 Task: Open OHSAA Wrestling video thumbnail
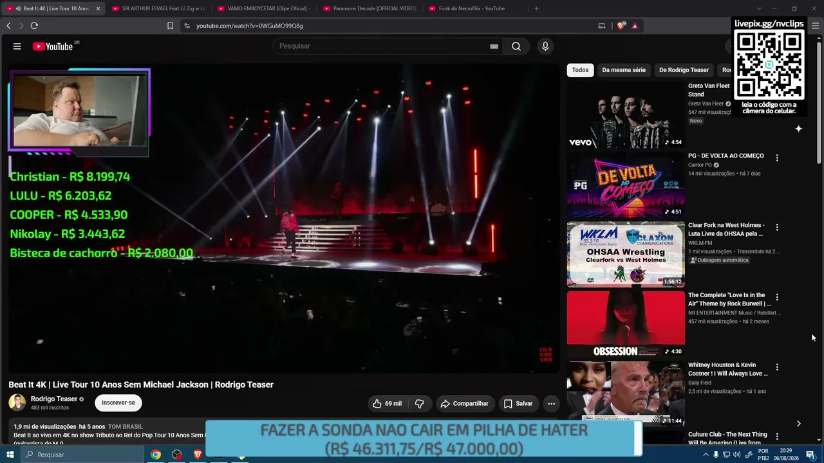point(626,255)
